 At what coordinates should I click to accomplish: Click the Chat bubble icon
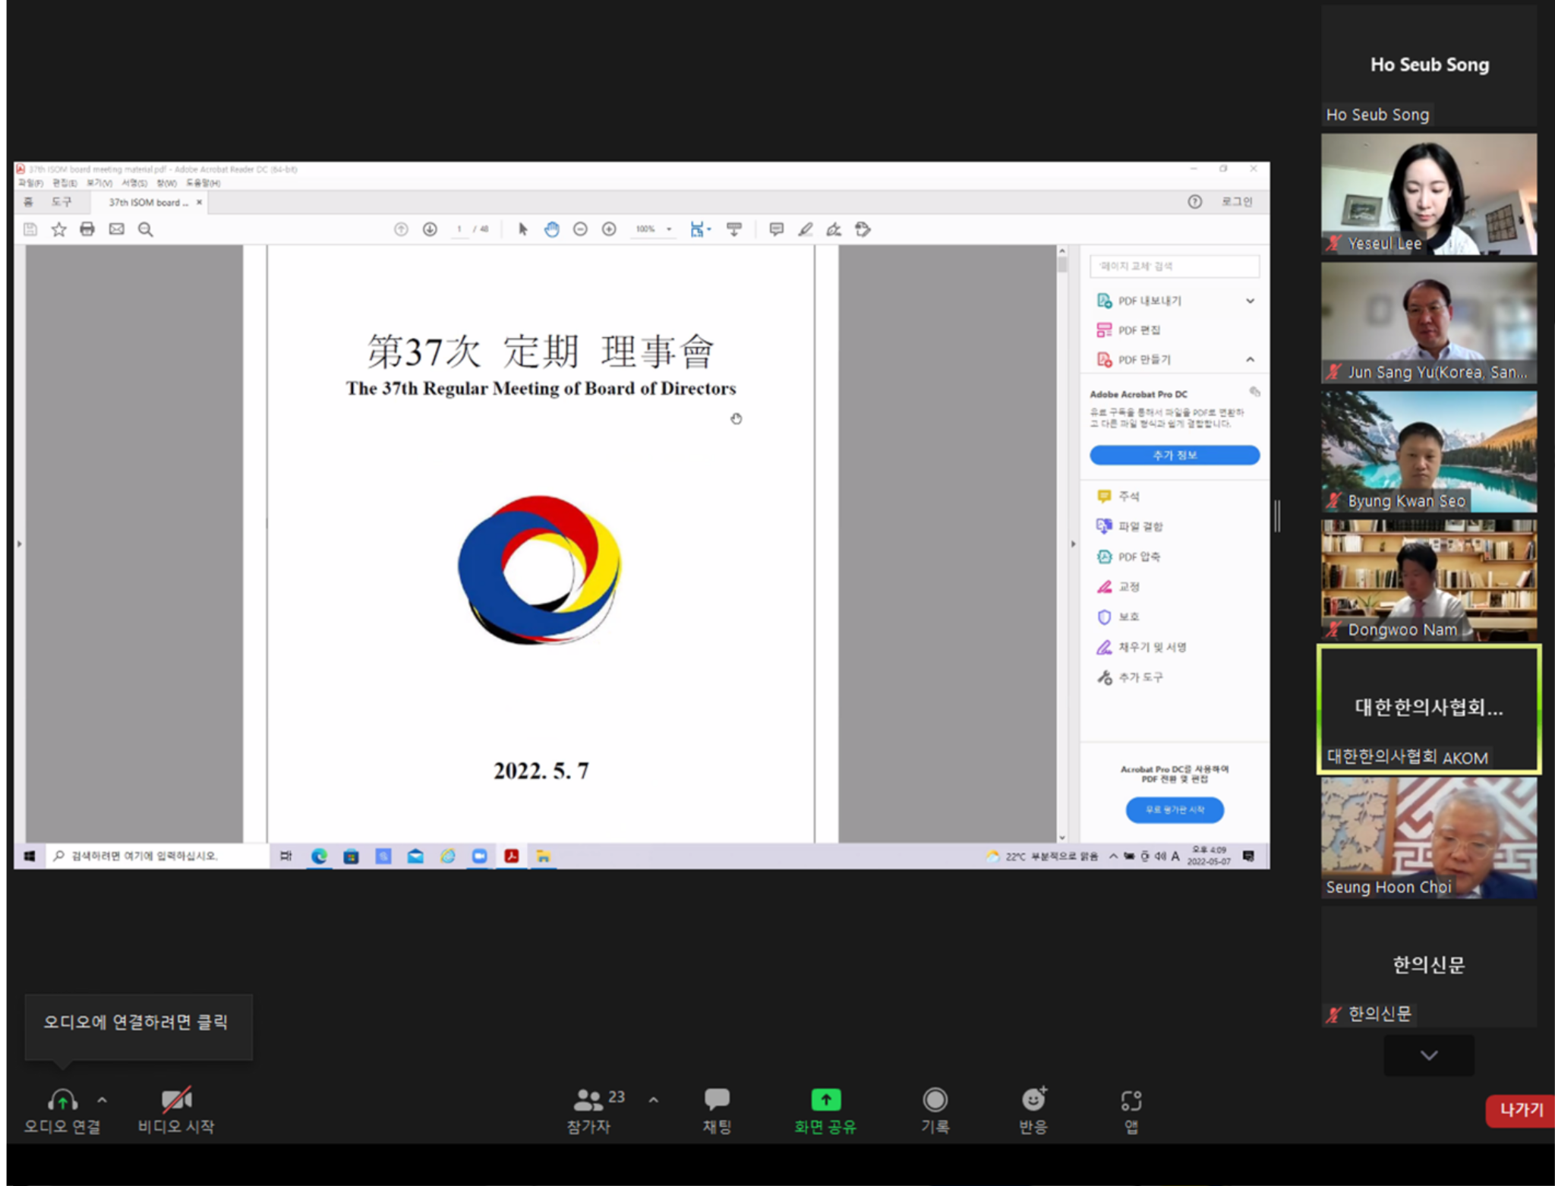(716, 1100)
